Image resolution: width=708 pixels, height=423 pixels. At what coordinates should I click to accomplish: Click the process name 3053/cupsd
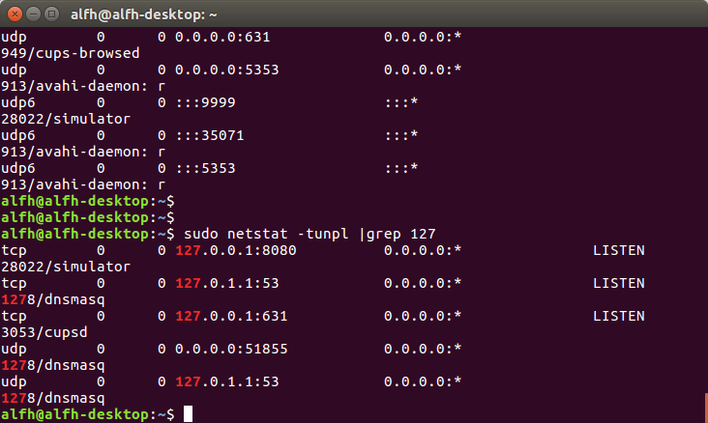point(44,332)
